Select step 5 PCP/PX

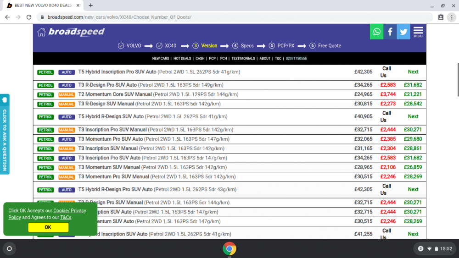pos(282,46)
